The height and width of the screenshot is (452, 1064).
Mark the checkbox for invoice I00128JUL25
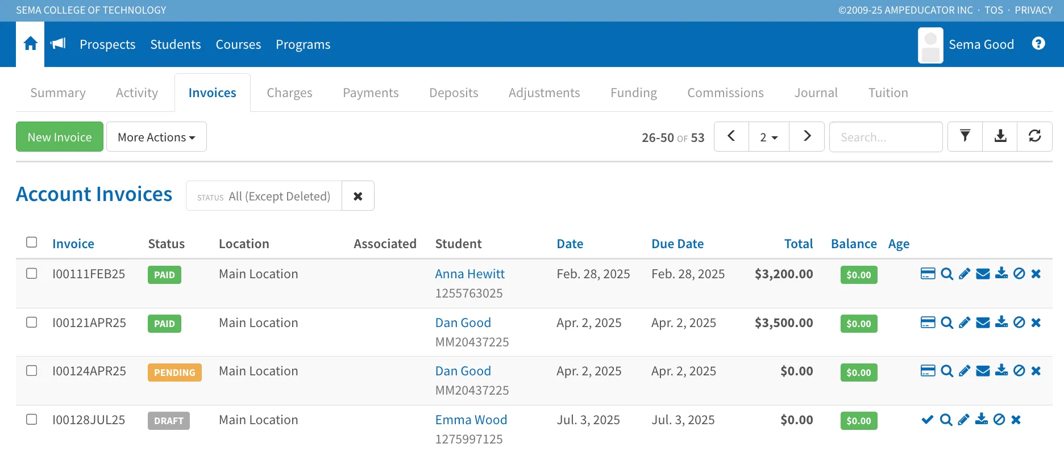[x=32, y=419]
